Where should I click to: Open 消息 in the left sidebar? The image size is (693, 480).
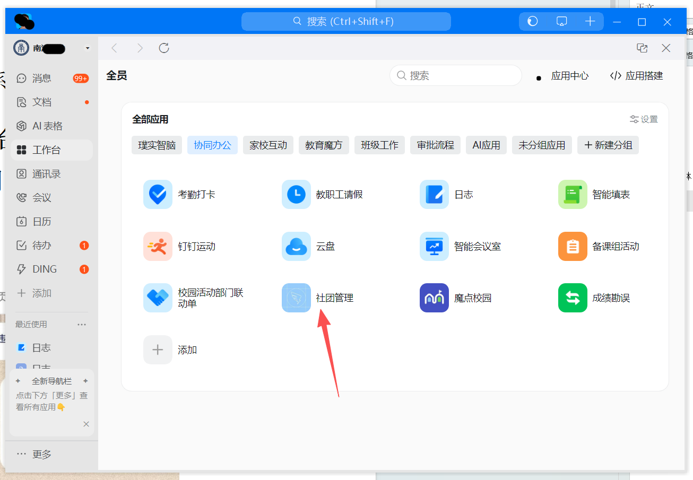click(x=41, y=78)
